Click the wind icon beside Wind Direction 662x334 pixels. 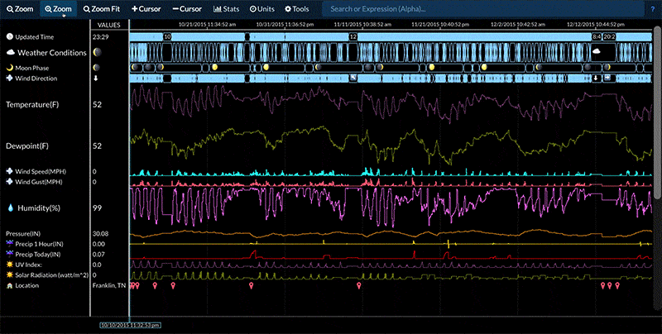point(10,78)
